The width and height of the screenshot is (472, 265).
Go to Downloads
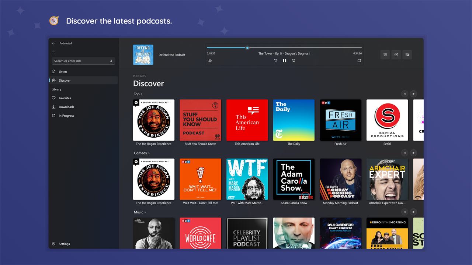(x=83, y=107)
